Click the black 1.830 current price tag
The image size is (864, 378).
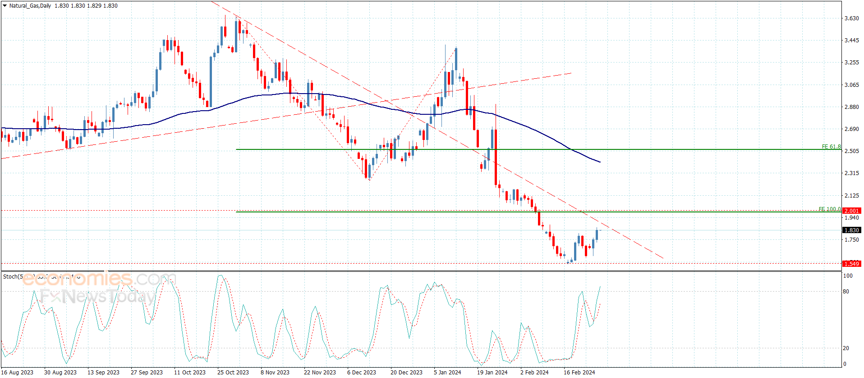(x=851, y=230)
